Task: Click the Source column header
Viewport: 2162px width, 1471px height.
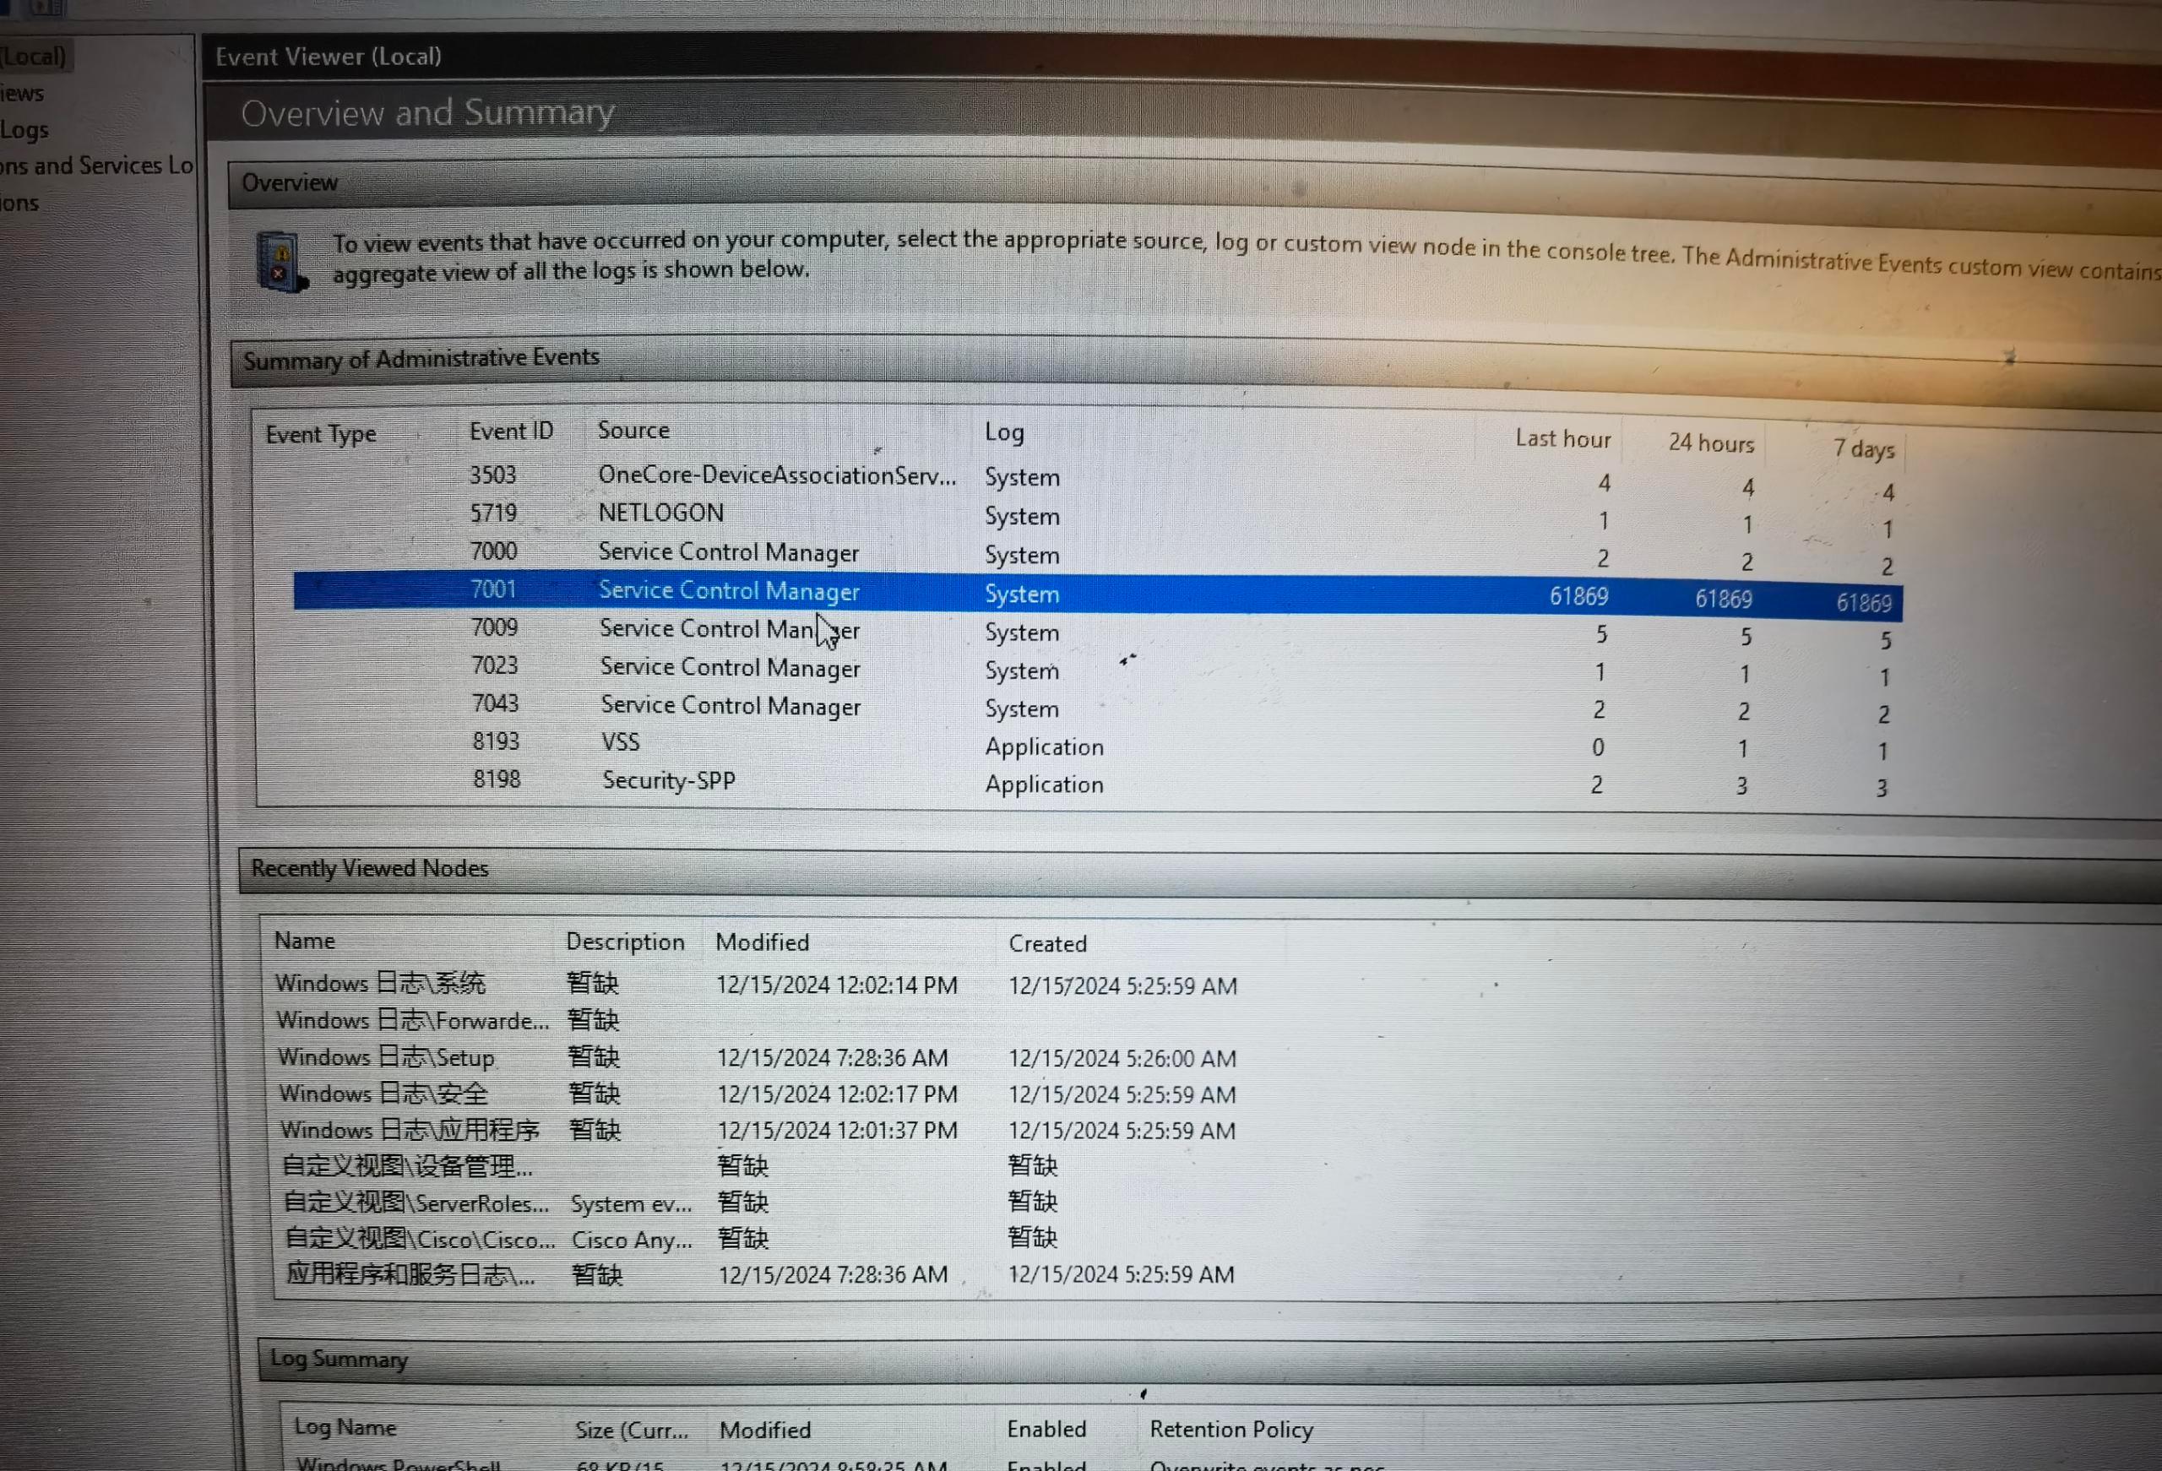Action: pyautogui.click(x=633, y=431)
